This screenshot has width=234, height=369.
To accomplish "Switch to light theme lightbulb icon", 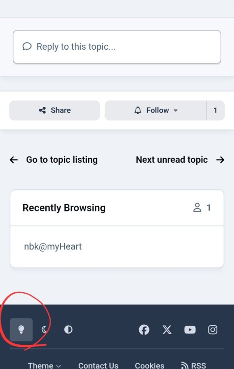I will tap(21, 330).
